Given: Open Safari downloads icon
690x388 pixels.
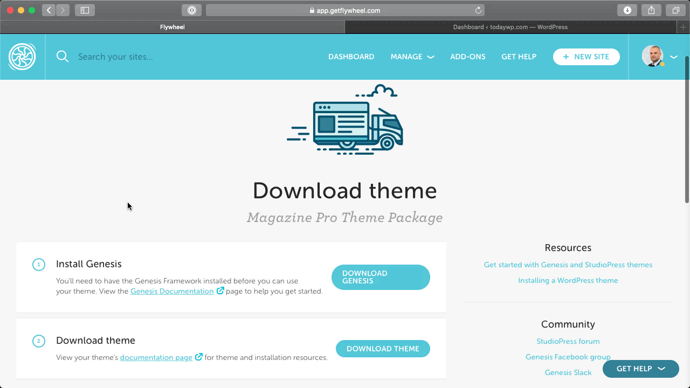Looking at the screenshot, I should tap(627, 10).
